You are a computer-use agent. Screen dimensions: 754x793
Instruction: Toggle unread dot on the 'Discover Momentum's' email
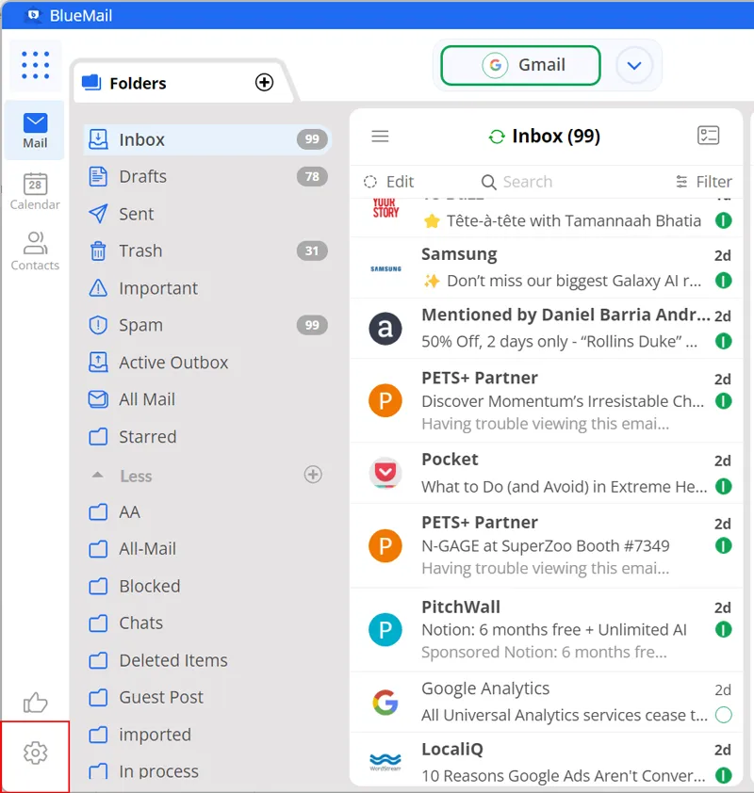[724, 401]
